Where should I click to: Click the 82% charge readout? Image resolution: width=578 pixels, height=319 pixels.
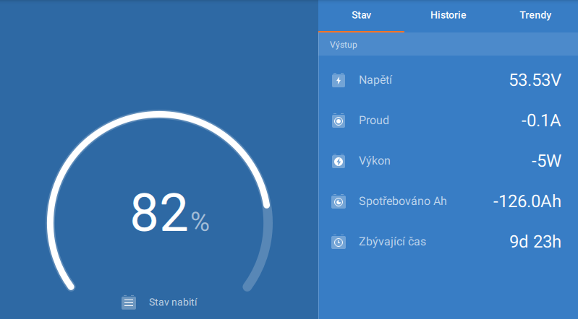tap(169, 214)
